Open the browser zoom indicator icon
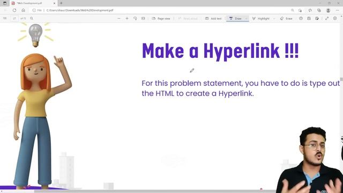343x193 pixels. tap(293, 10)
